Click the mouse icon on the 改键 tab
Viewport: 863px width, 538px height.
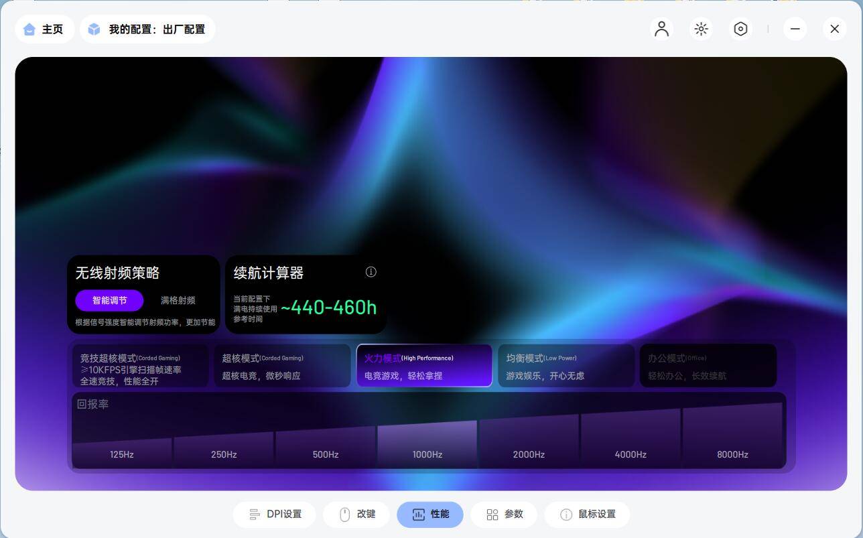pyautogui.click(x=345, y=515)
